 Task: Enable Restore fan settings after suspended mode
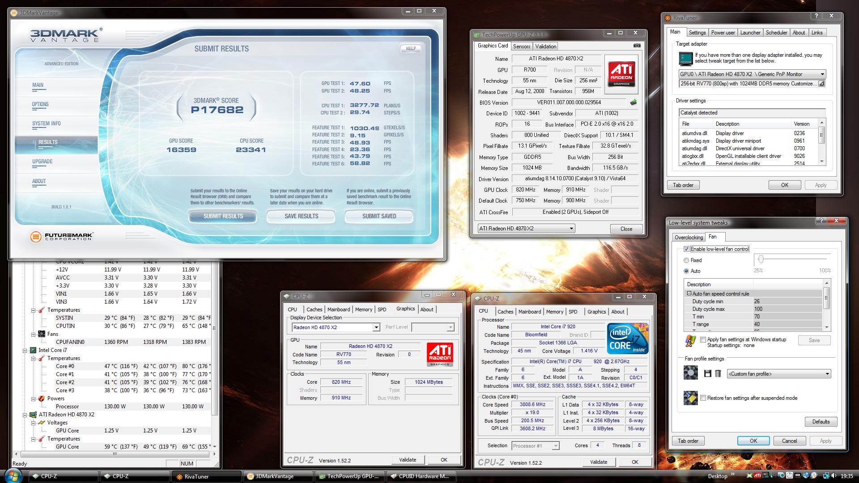point(703,398)
